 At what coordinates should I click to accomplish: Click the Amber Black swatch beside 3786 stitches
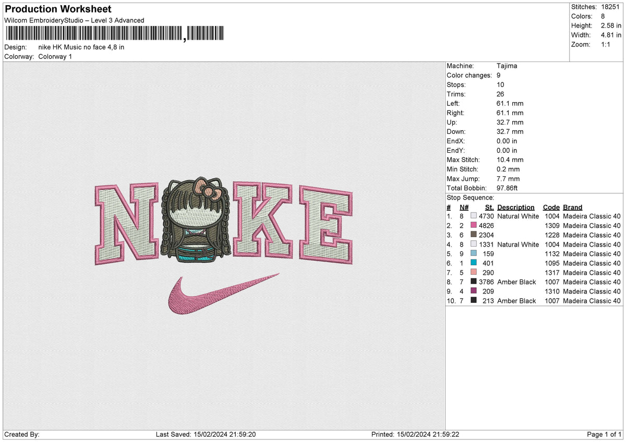click(x=473, y=281)
